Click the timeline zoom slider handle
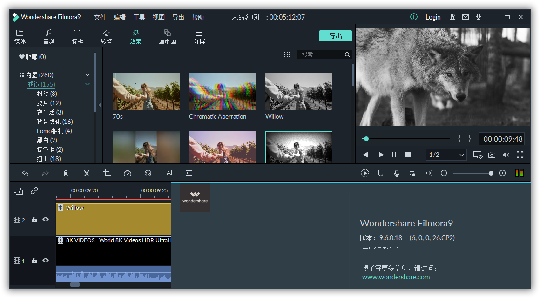The image size is (540, 298). 491,173
